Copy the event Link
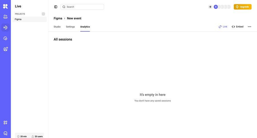257x138 pixels. pyautogui.click(x=223, y=27)
